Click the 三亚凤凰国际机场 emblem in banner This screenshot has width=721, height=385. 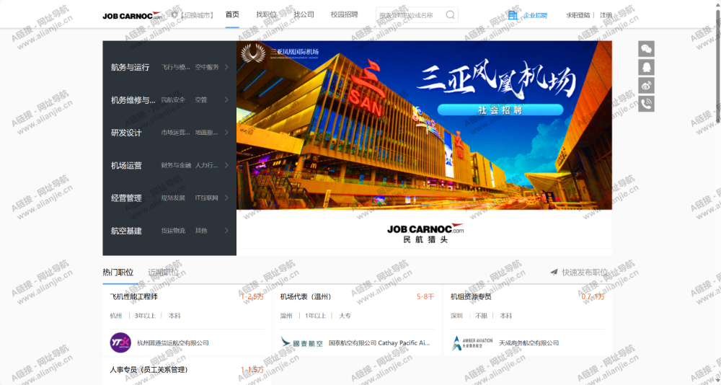coord(253,53)
